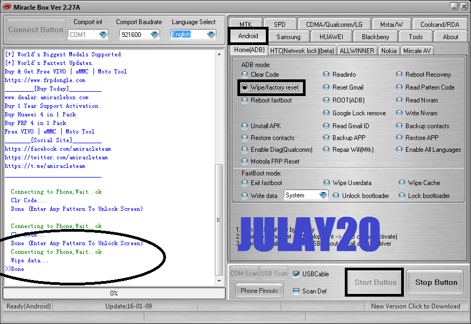The width and height of the screenshot is (471, 324).
Task: Open the Mstar/W tab
Action: [392, 24]
